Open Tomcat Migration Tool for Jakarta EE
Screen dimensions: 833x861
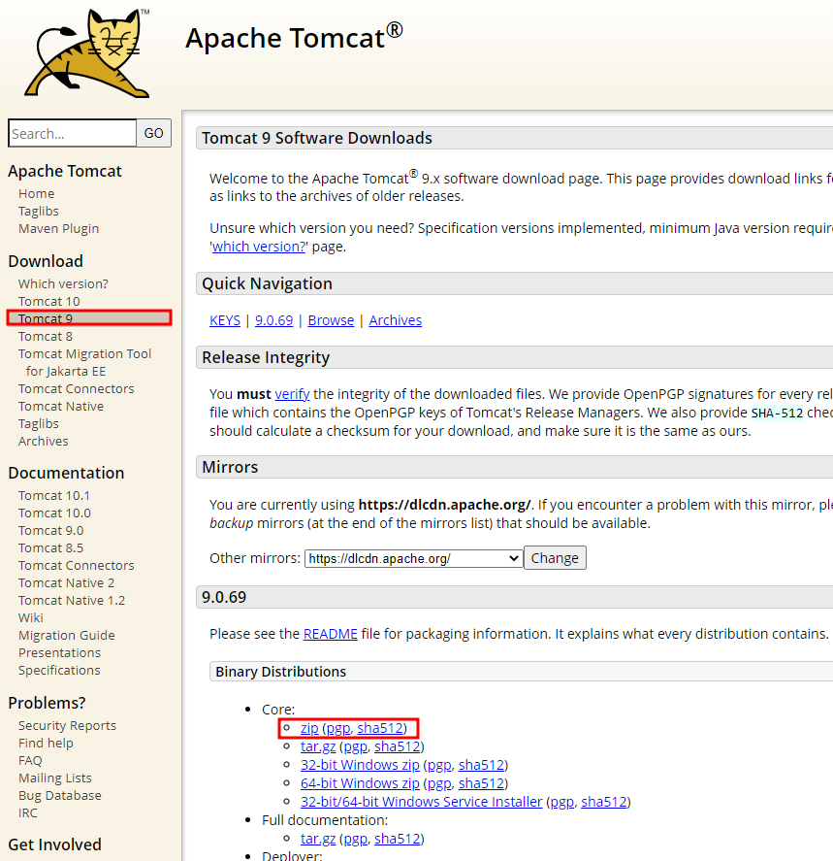click(84, 362)
